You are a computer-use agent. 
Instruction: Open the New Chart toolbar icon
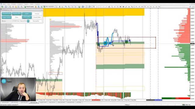pos(2,7)
